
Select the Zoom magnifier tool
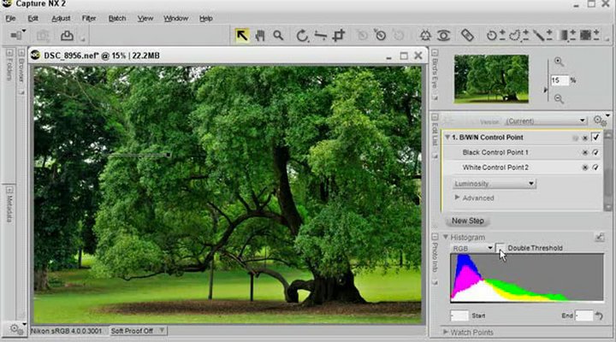pos(278,36)
